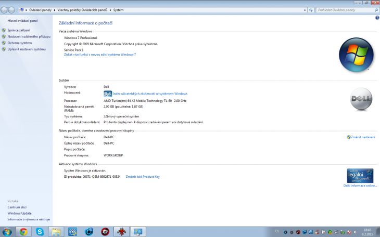380x237 pixels.
Task: Open the red devil creature taskbar icon
Action: (122, 232)
